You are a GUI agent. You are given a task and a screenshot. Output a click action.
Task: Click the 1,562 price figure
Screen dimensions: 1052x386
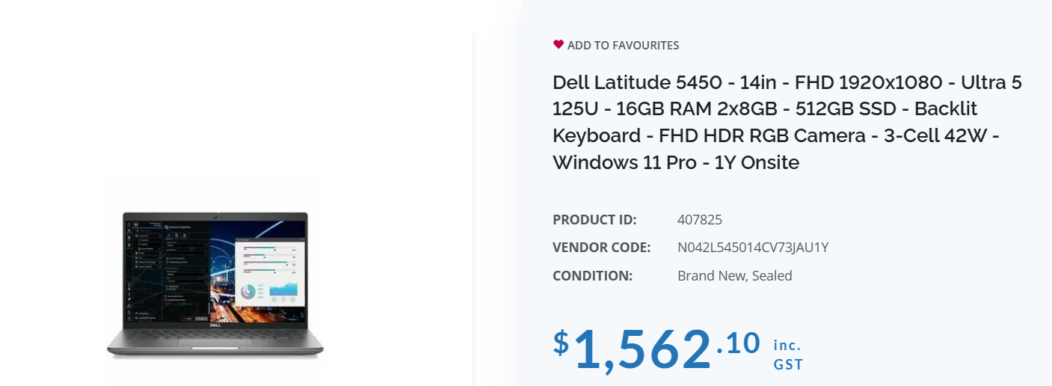[642, 349]
